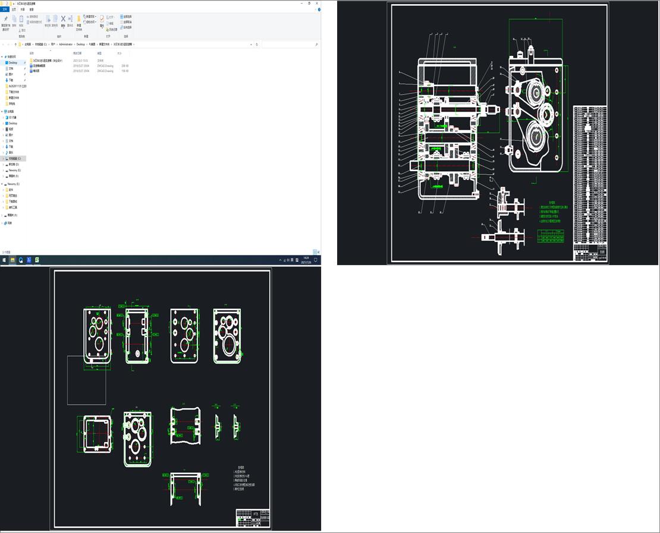The width and height of the screenshot is (660, 533).
Task: Collapse the Quick access tree node
Action: [2, 56]
